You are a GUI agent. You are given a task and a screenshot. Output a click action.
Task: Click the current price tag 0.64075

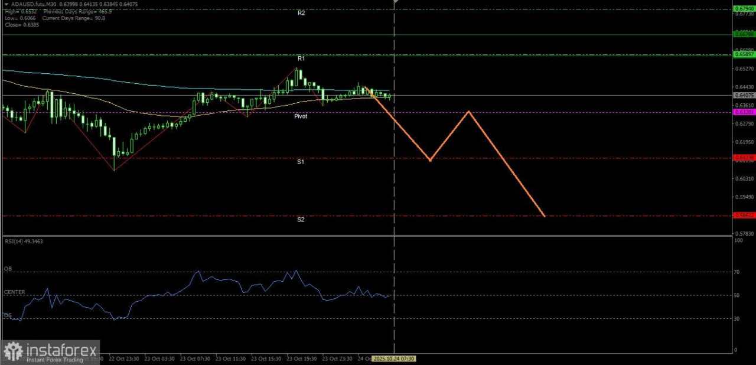pyautogui.click(x=743, y=95)
